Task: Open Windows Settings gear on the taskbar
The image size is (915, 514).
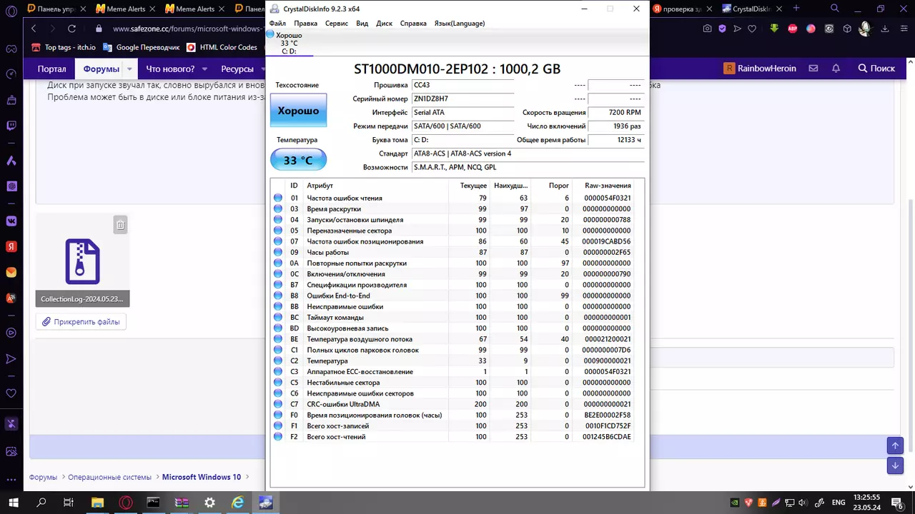Action: click(209, 502)
